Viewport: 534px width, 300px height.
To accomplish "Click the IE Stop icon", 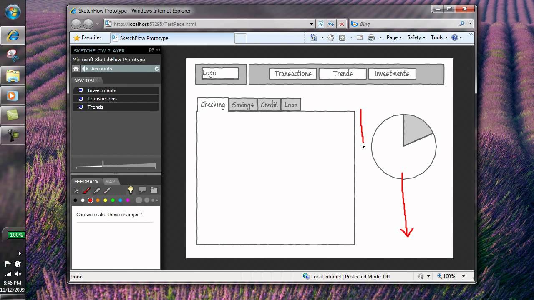I will pyautogui.click(x=342, y=24).
